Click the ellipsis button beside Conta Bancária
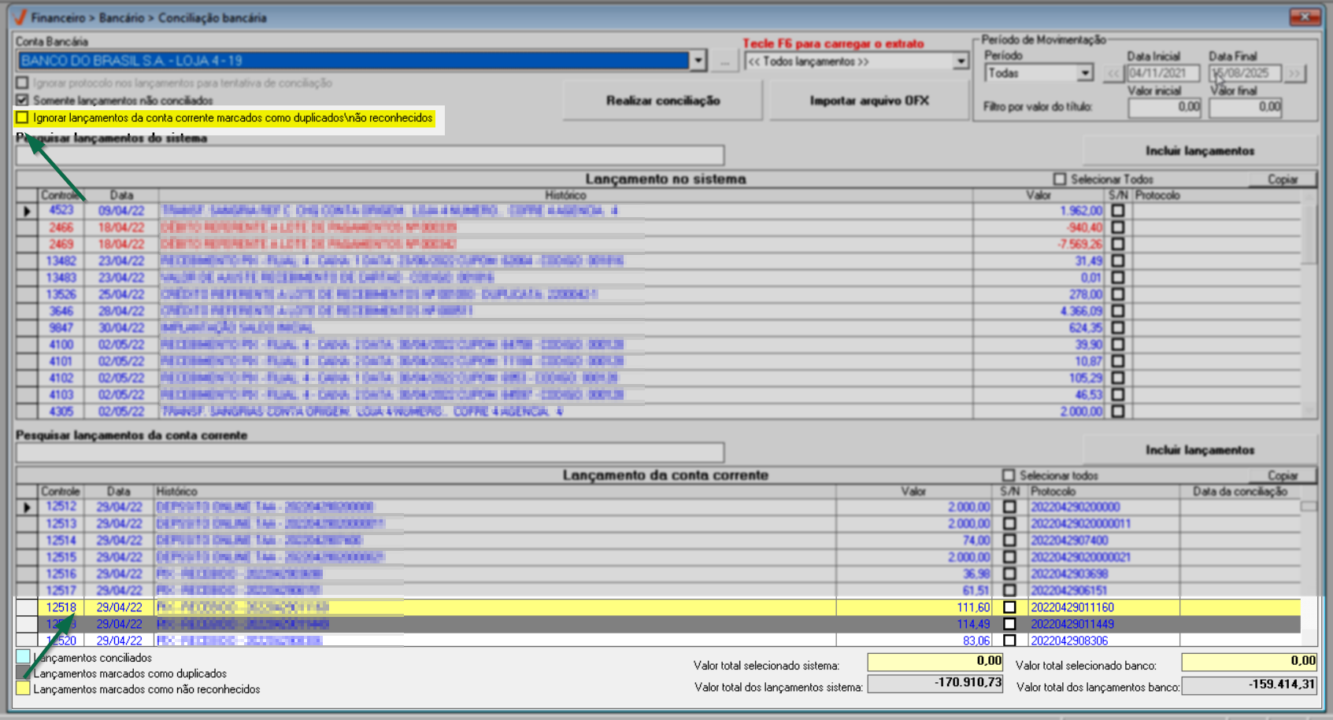This screenshot has width=1333, height=720. 724,61
